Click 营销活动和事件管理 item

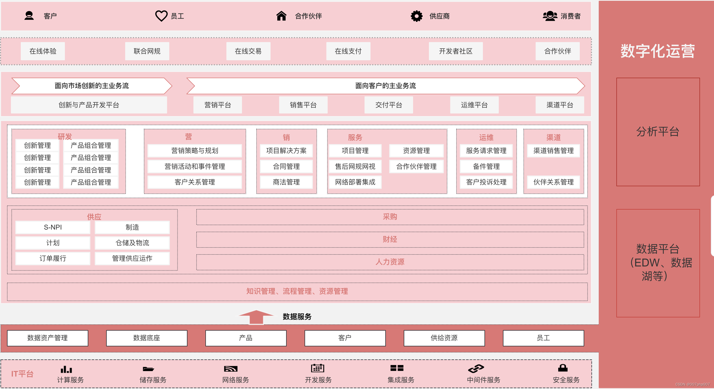(195, 166)
